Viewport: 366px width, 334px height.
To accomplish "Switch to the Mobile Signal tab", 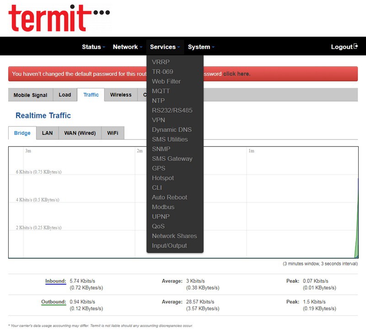I will click(30, 95).
